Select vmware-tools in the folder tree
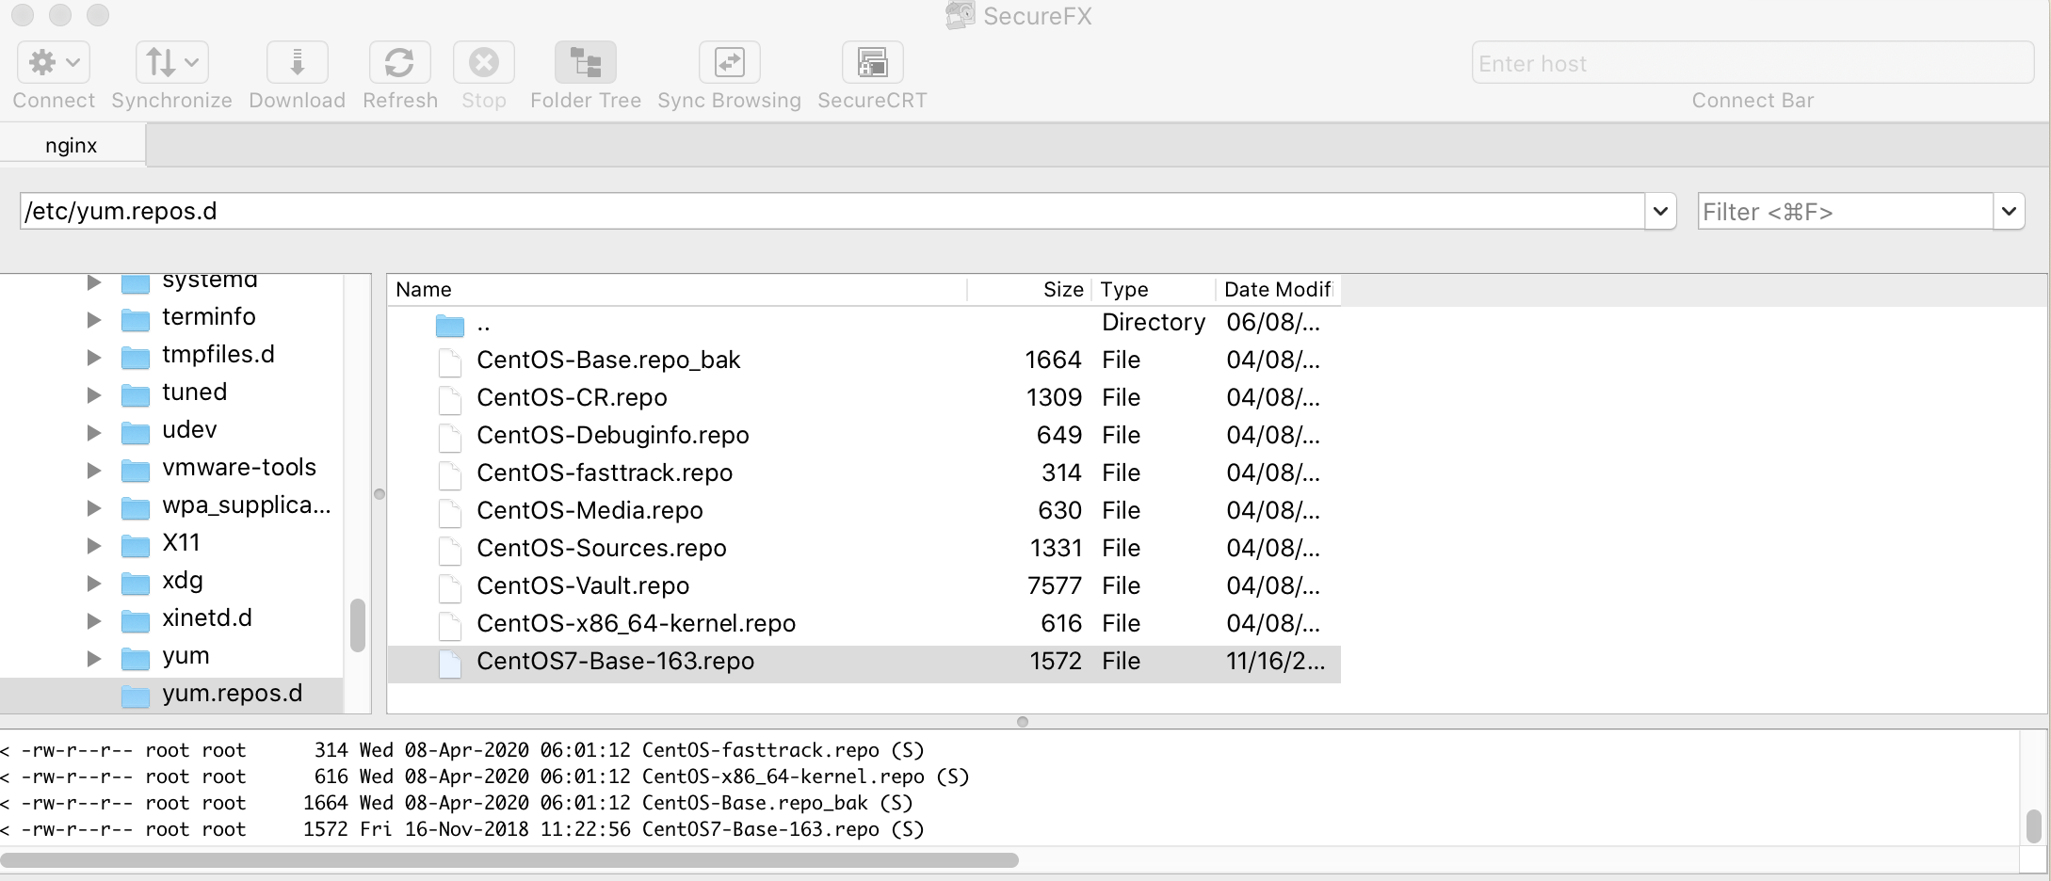The height and width of the screenshot is (881, 2051). 239,468
